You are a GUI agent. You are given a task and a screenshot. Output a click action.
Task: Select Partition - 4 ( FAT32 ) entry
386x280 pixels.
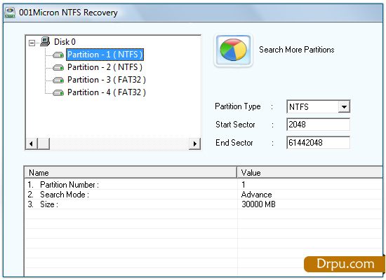click(x=107, y=92)
